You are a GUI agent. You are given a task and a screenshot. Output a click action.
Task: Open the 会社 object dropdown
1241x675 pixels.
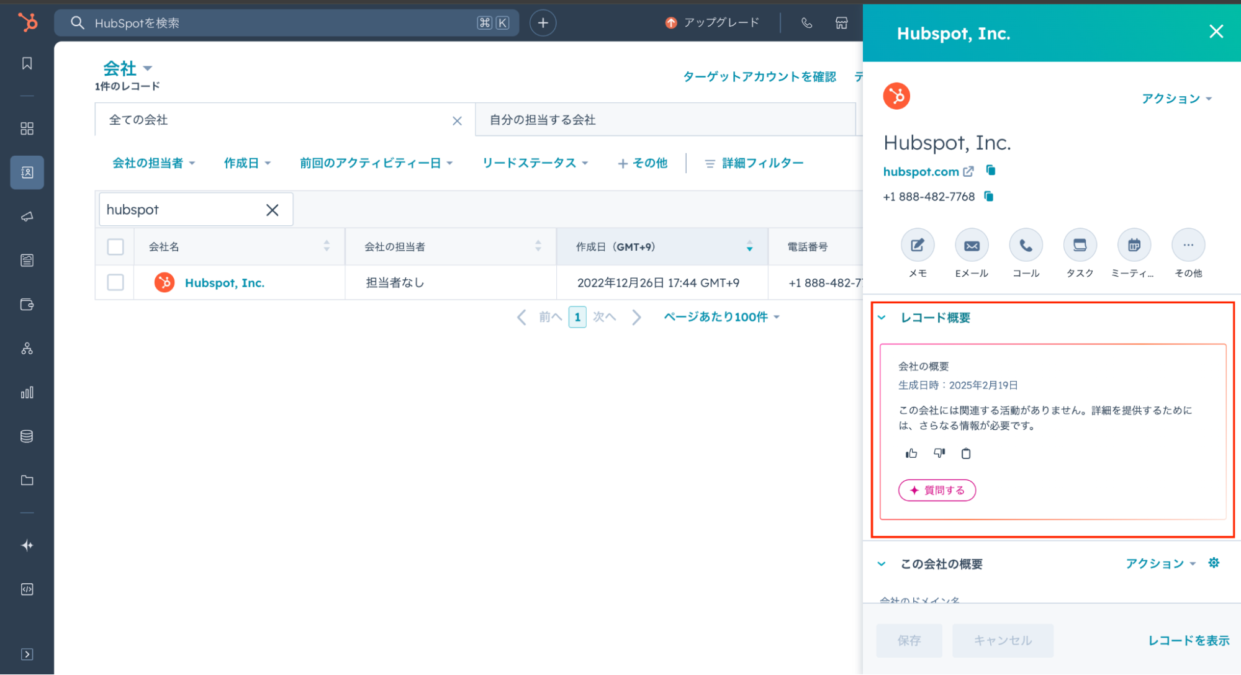(127, 68)
